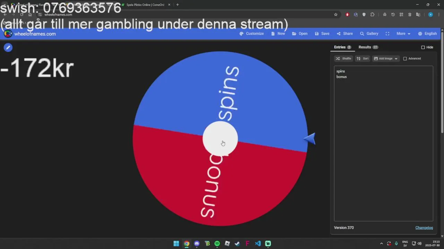The height and width of the screenshot is (249, 444).
Task: Click inside the entries text box
Action: pos(383,143)
